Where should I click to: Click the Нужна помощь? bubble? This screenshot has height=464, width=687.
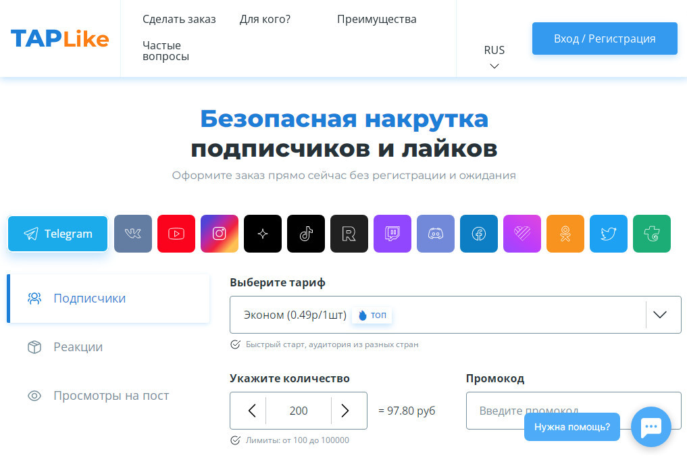click(x=572, y=427)
